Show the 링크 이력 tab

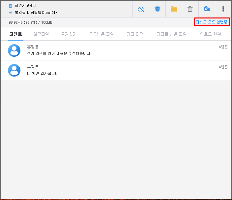[x=135, y=34]
